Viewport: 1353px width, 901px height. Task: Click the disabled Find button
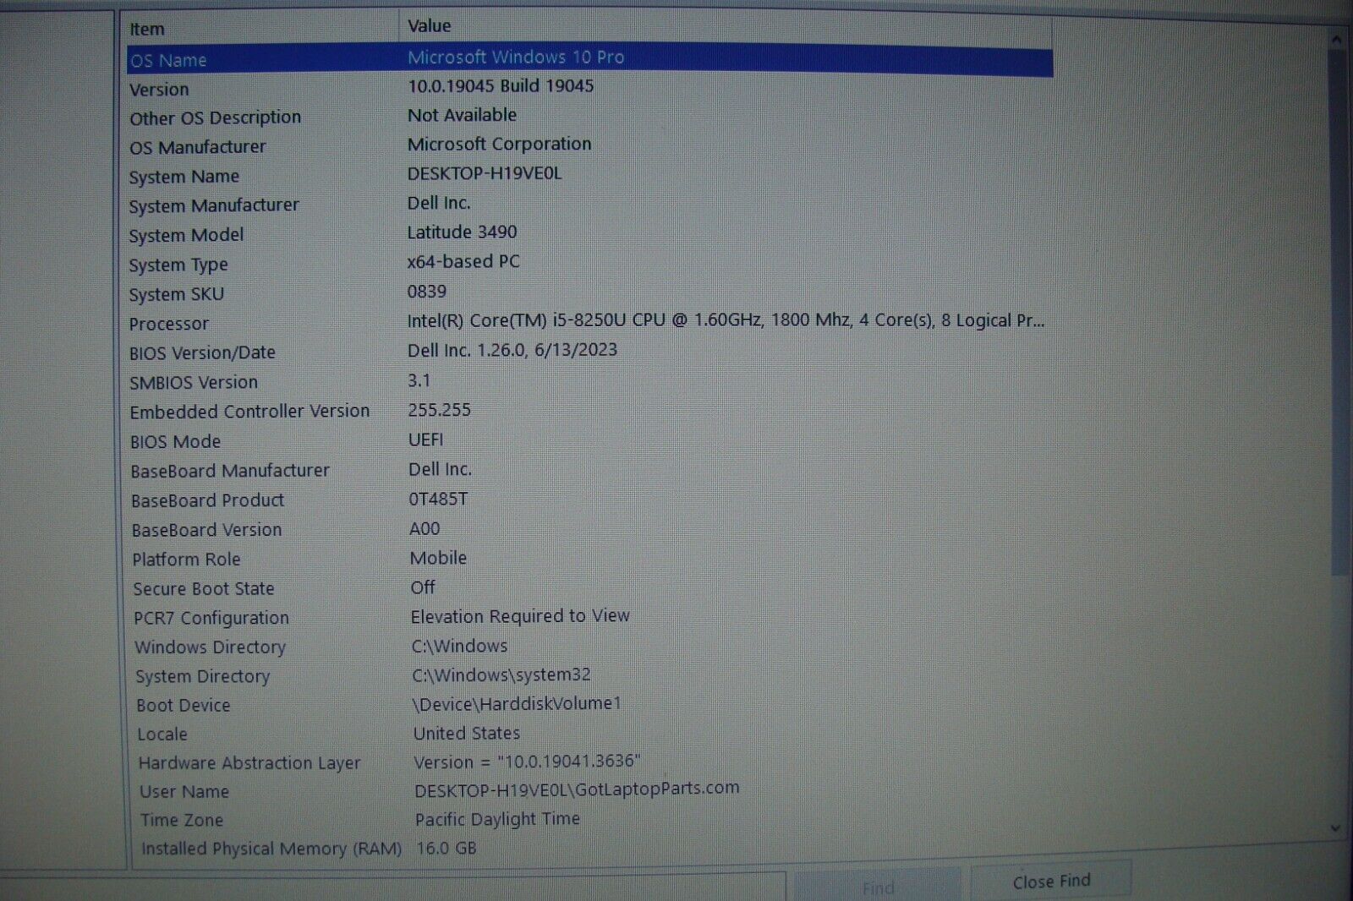point(878,887)
